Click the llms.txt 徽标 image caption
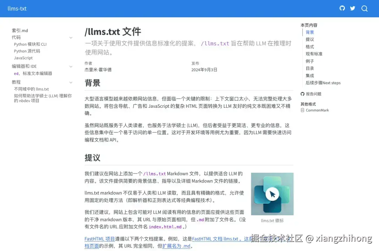Image resolution: width=379 pixels, height=251 pixels. coord(272,220)
